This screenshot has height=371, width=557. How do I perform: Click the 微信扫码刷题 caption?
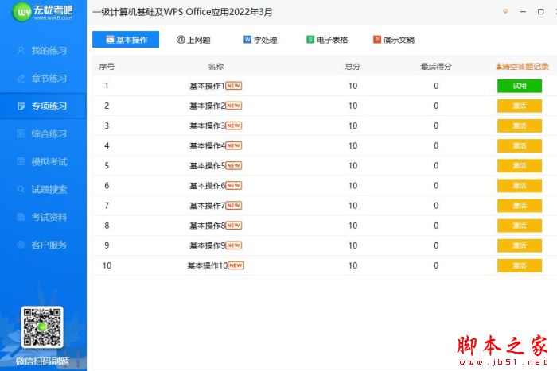(42, 361)
